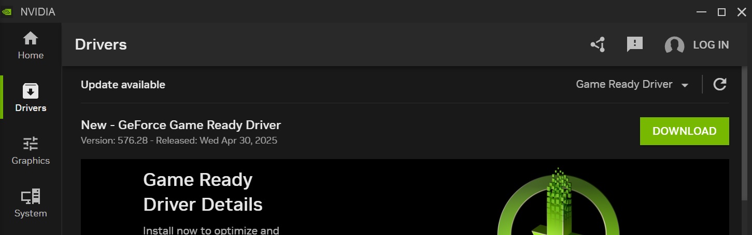Open the Game Ready Driver dropdown
The width and height of the screenshot is (752, 235).
pos(632,84)
